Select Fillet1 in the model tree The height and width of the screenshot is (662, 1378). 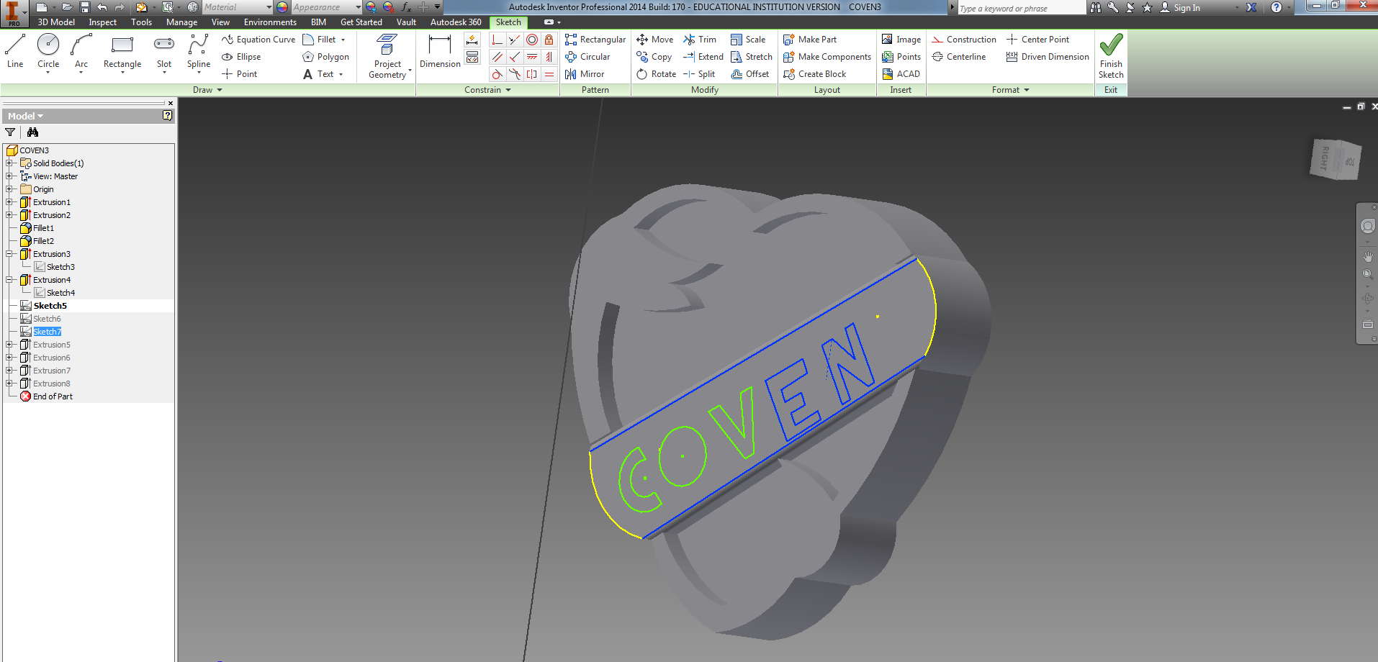point(43,228)
